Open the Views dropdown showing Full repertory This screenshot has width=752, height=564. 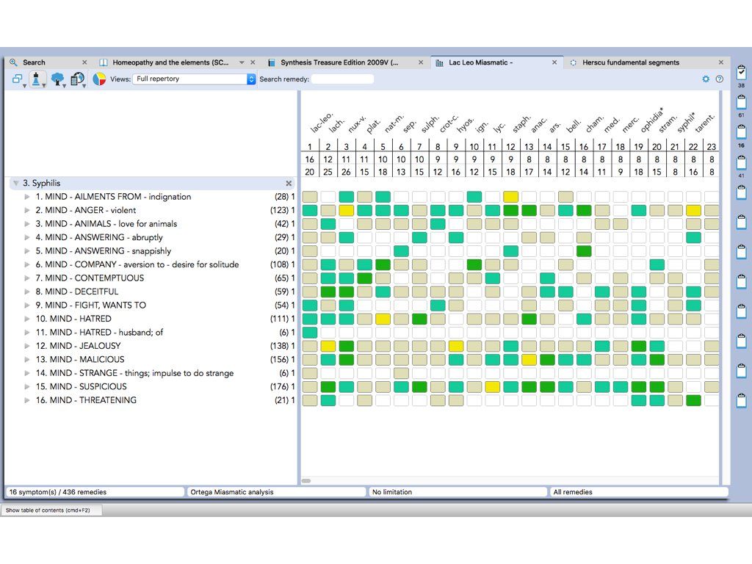[x=194, y=79]
